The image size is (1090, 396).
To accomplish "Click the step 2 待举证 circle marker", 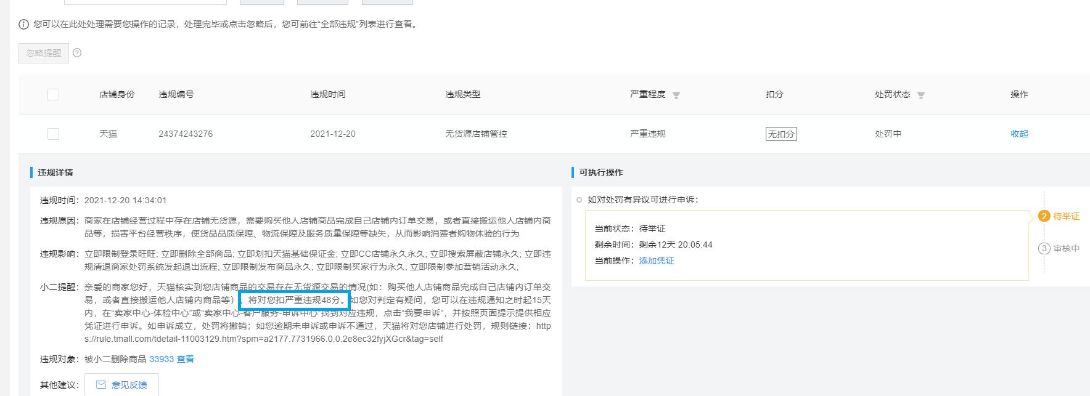I will click(1044, 216).
